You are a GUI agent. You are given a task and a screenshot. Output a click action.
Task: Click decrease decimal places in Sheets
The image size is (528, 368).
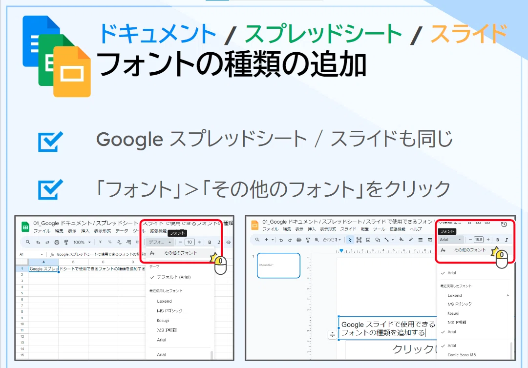click(x=119, y=242)
